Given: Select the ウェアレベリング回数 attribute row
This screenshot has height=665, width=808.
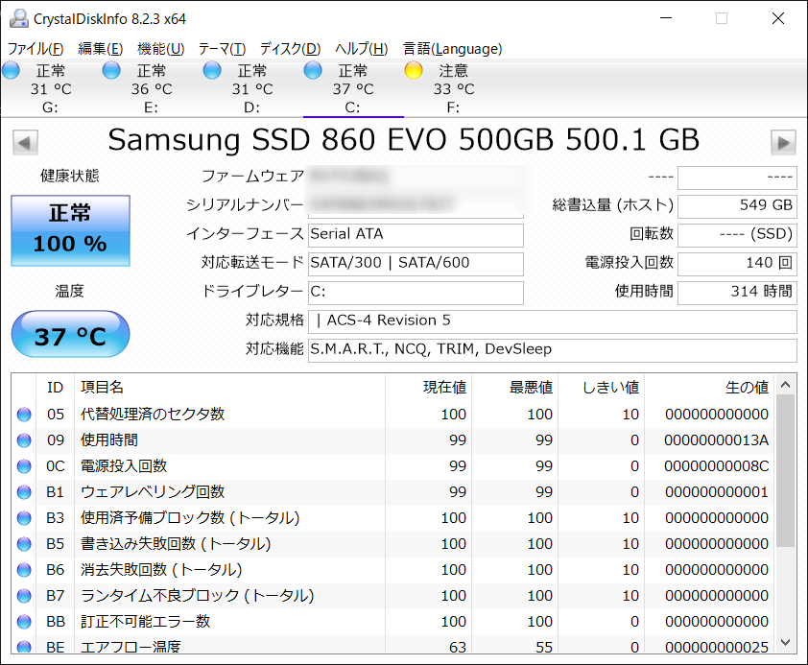Looking at the screenshot, I should click(x=392, y=492).
